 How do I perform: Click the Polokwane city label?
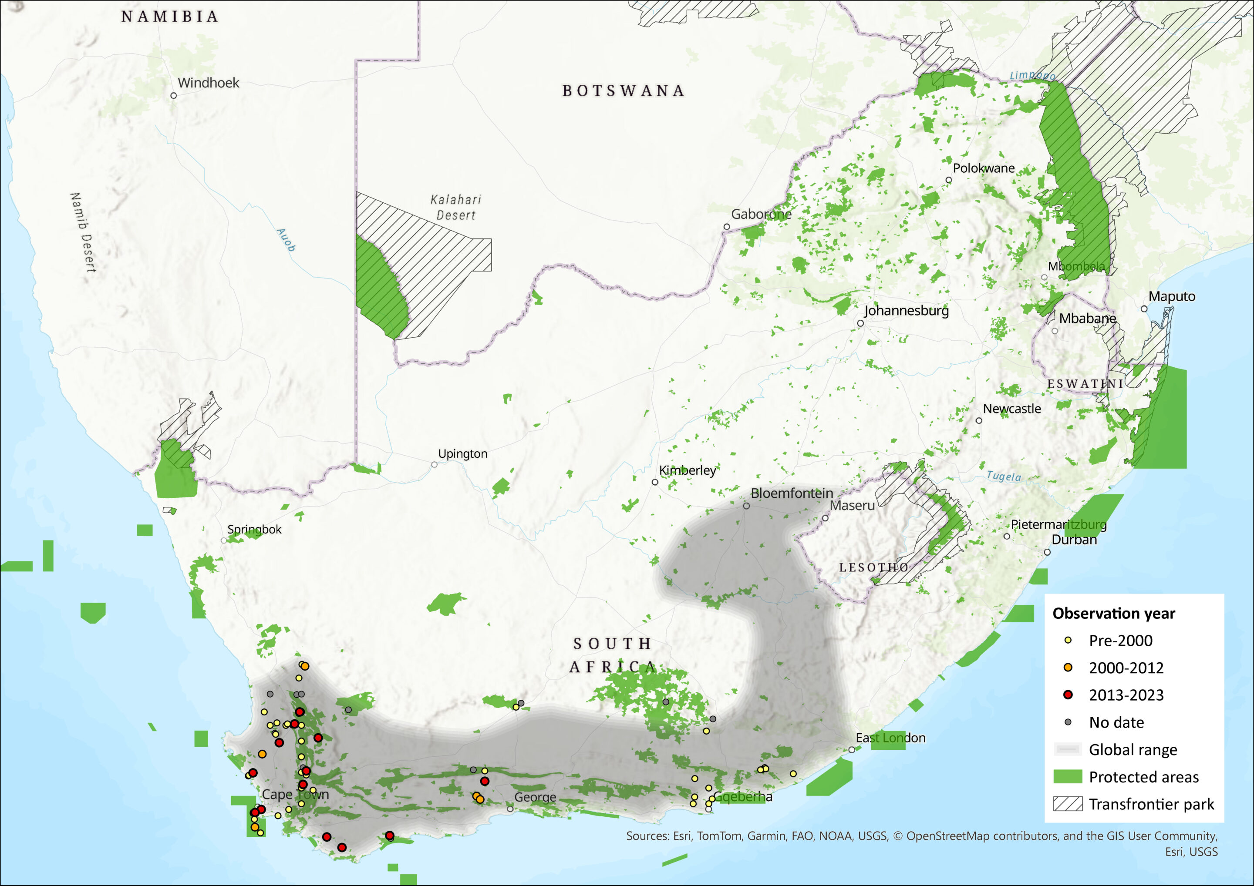click(984, 168)
